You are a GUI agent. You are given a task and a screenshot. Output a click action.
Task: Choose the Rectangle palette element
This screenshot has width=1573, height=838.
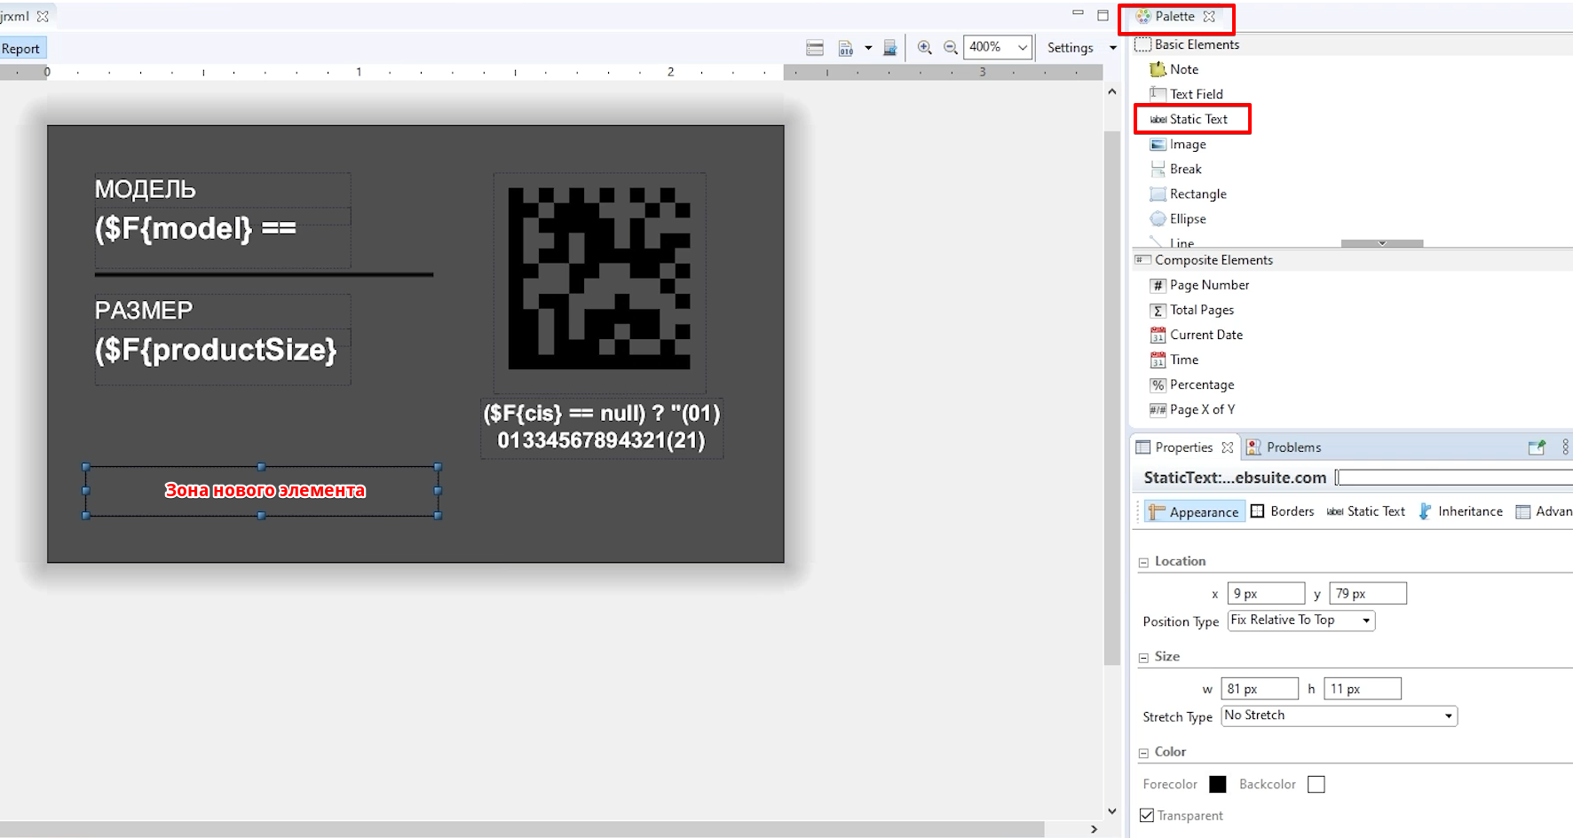[x=1188, y=194]
